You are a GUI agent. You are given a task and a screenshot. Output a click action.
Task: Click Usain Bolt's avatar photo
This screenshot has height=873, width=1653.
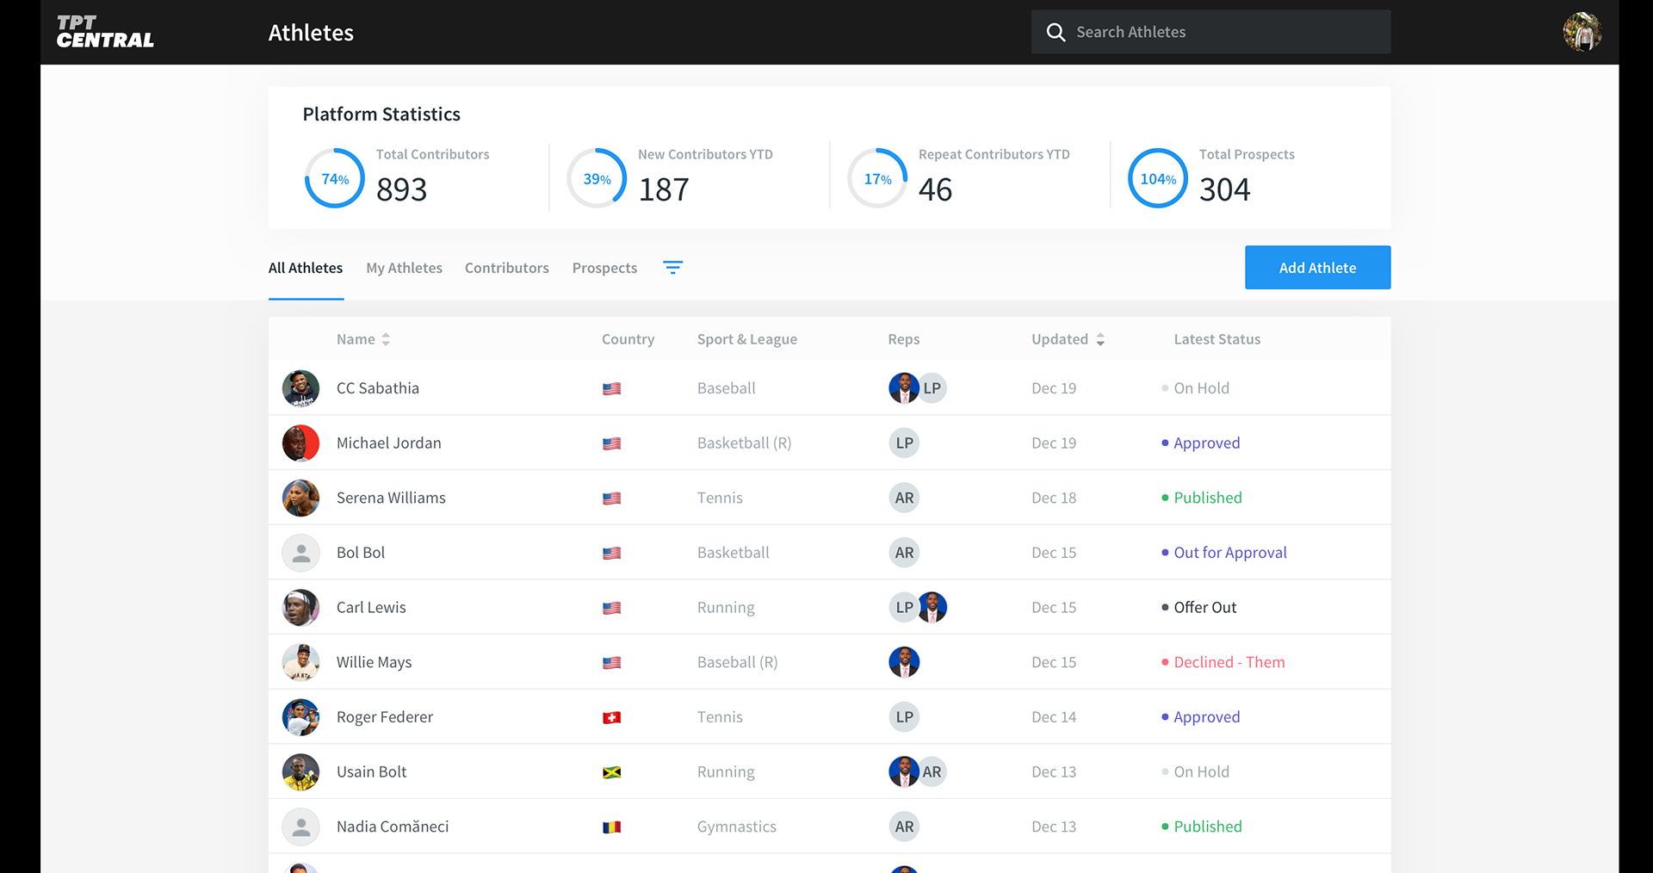[x=301, y=772]
